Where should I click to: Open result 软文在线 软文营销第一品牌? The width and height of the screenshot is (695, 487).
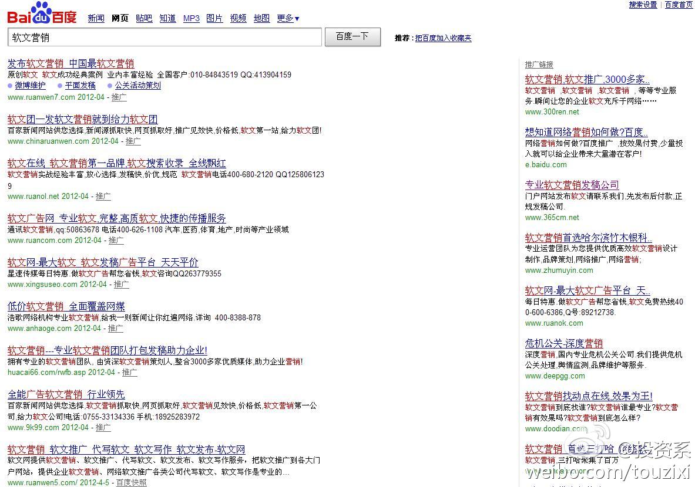click(116, 163)
